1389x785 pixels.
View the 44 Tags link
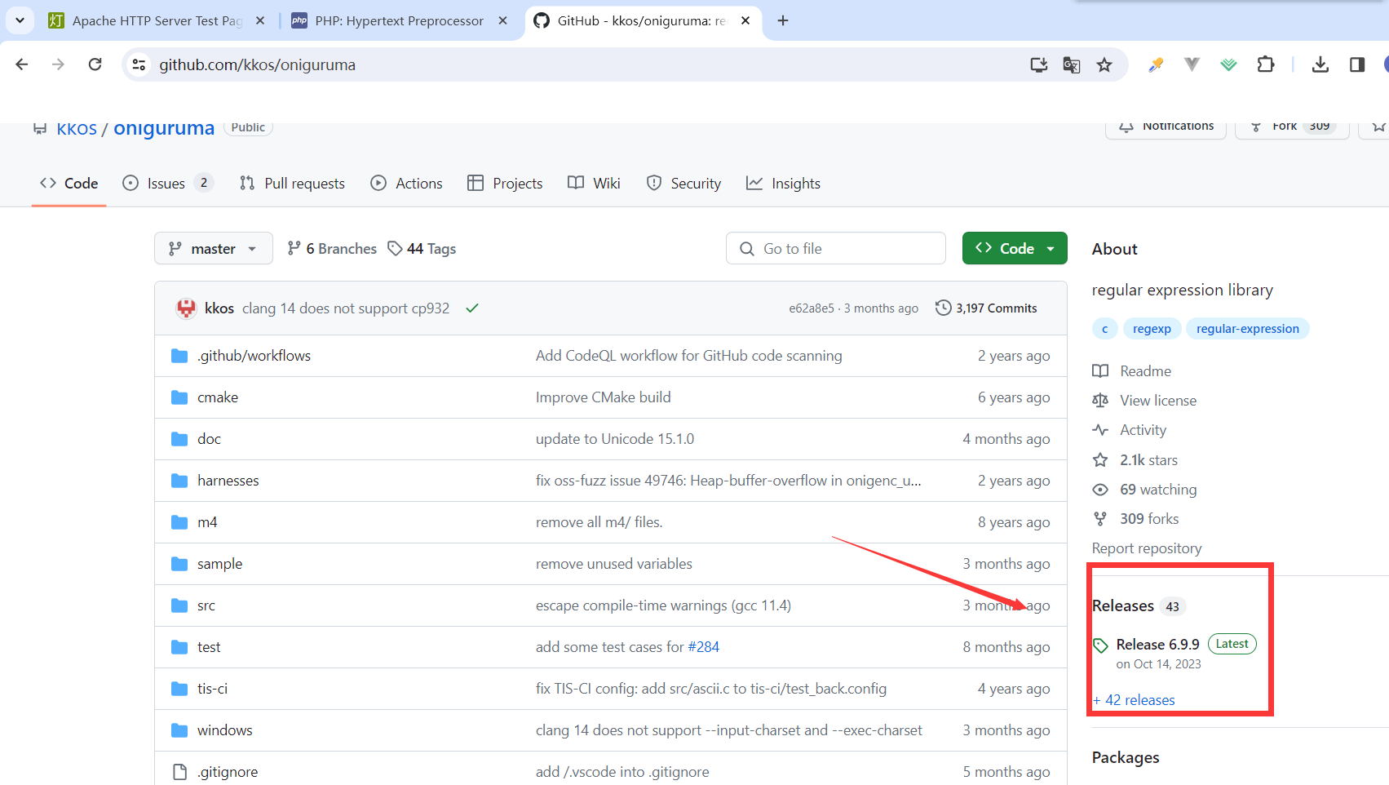pos(422,249)
